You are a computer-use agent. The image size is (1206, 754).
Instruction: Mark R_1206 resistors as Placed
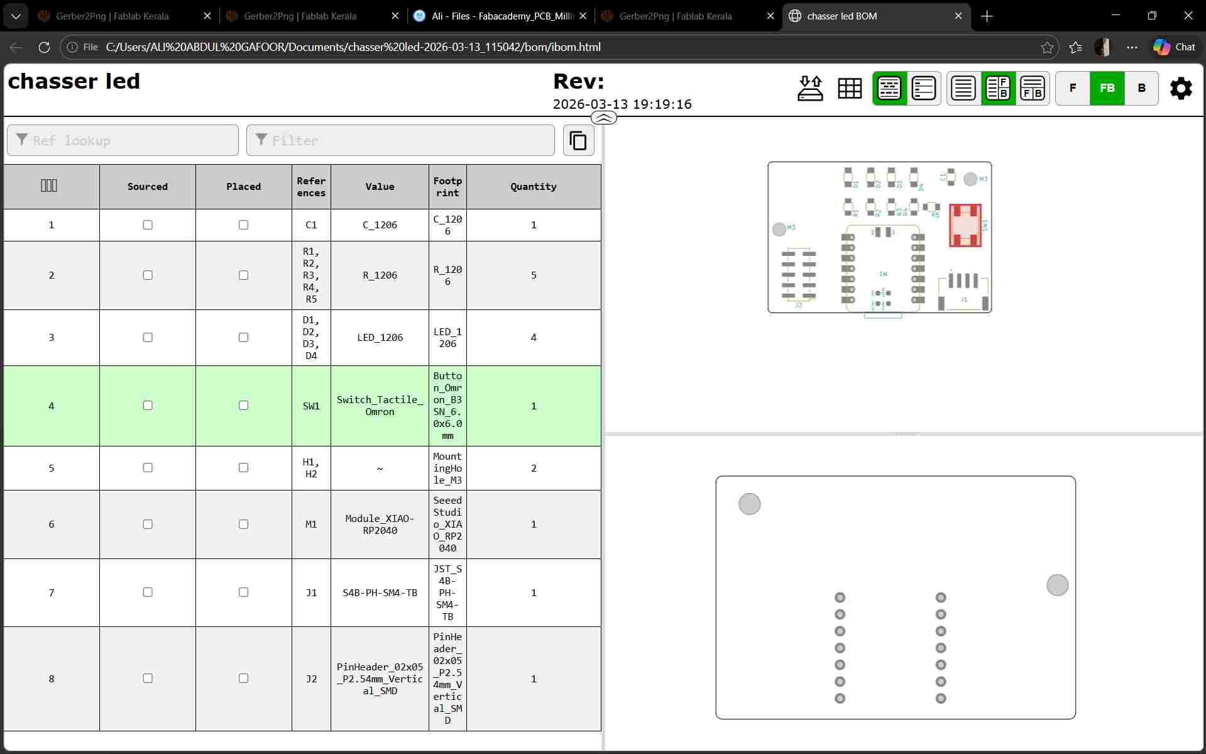point(243,275)
